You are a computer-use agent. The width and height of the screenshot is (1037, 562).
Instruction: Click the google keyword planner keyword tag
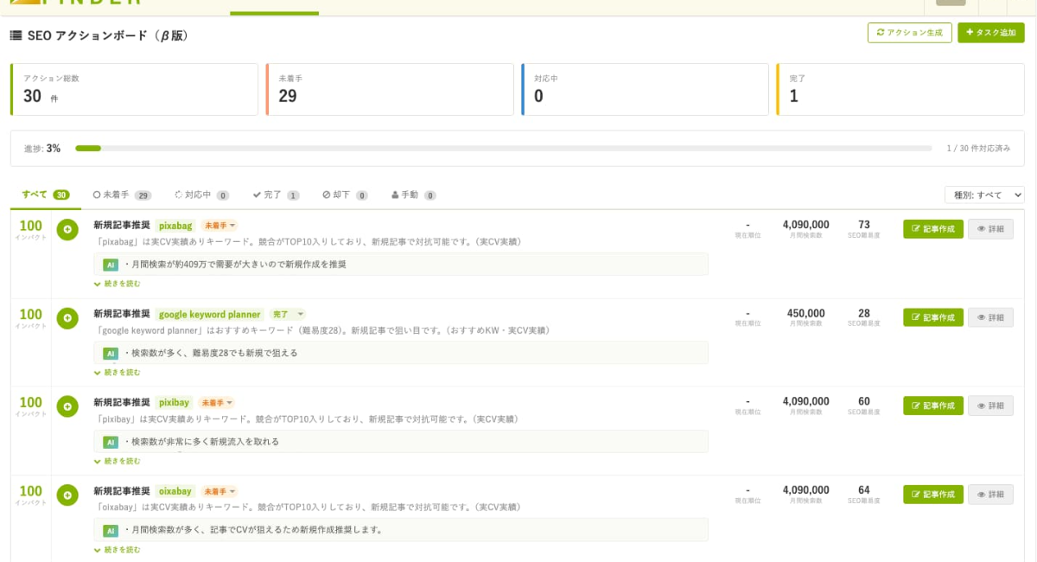pos(210,314)
